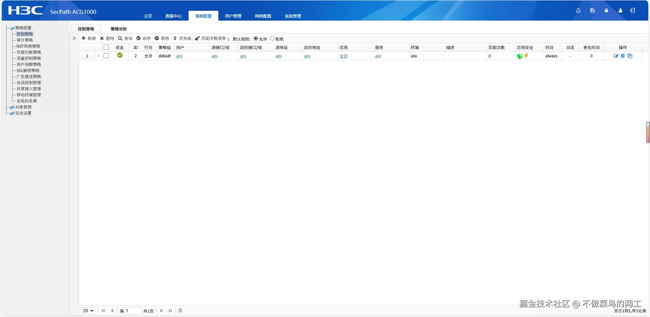
Task: Select 负载均衡策略 in the sidebar tree
Action: click(x=29, y=52)
